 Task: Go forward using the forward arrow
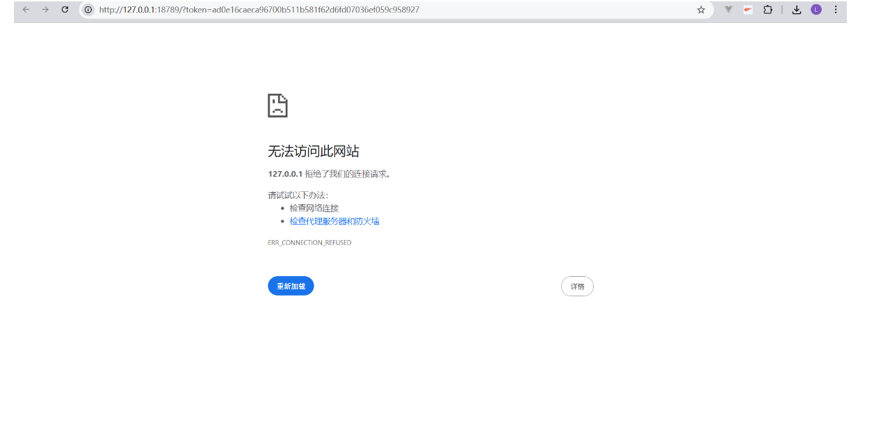point(45,10)
